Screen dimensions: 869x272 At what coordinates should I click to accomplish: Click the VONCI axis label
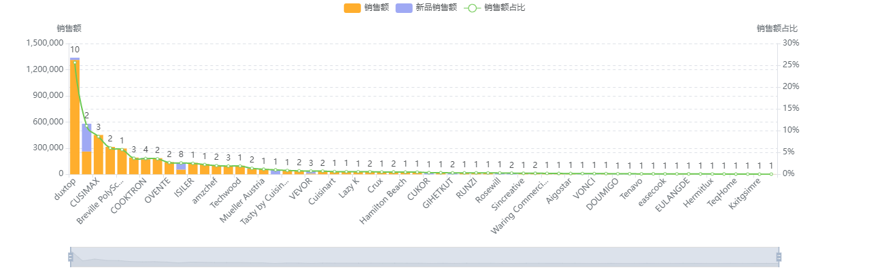pos(586,190)
